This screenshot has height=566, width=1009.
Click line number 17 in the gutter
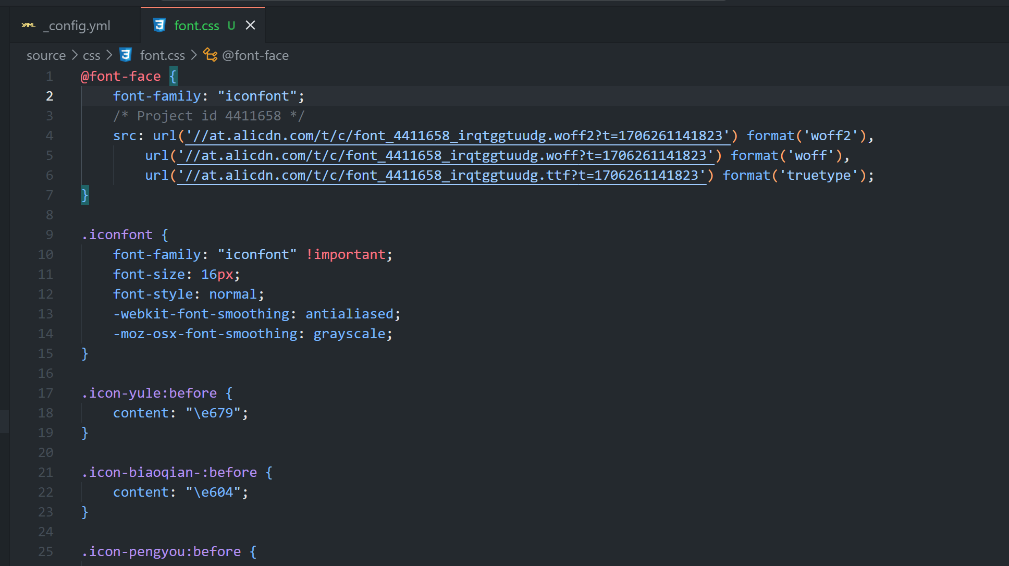click(x=46, y=393)
